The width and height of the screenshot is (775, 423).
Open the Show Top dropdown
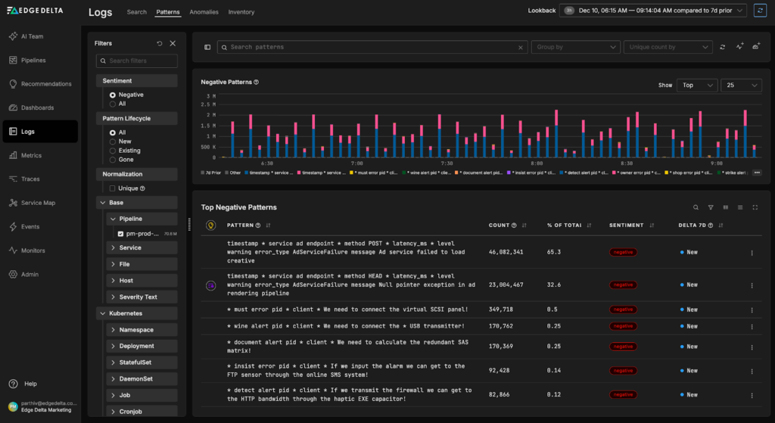point(696,86)
